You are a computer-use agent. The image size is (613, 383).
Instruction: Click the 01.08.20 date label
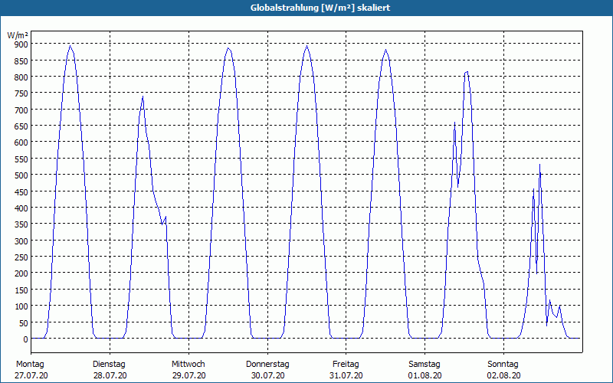[425, 375]
